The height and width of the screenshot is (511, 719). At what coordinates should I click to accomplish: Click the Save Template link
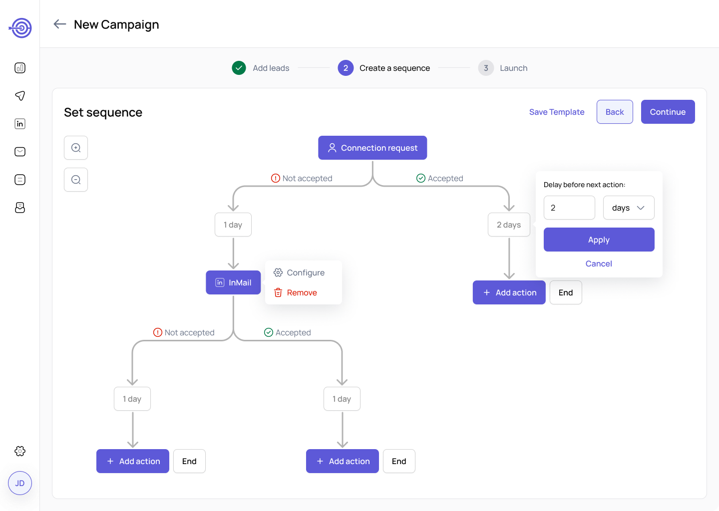point(557,112)
